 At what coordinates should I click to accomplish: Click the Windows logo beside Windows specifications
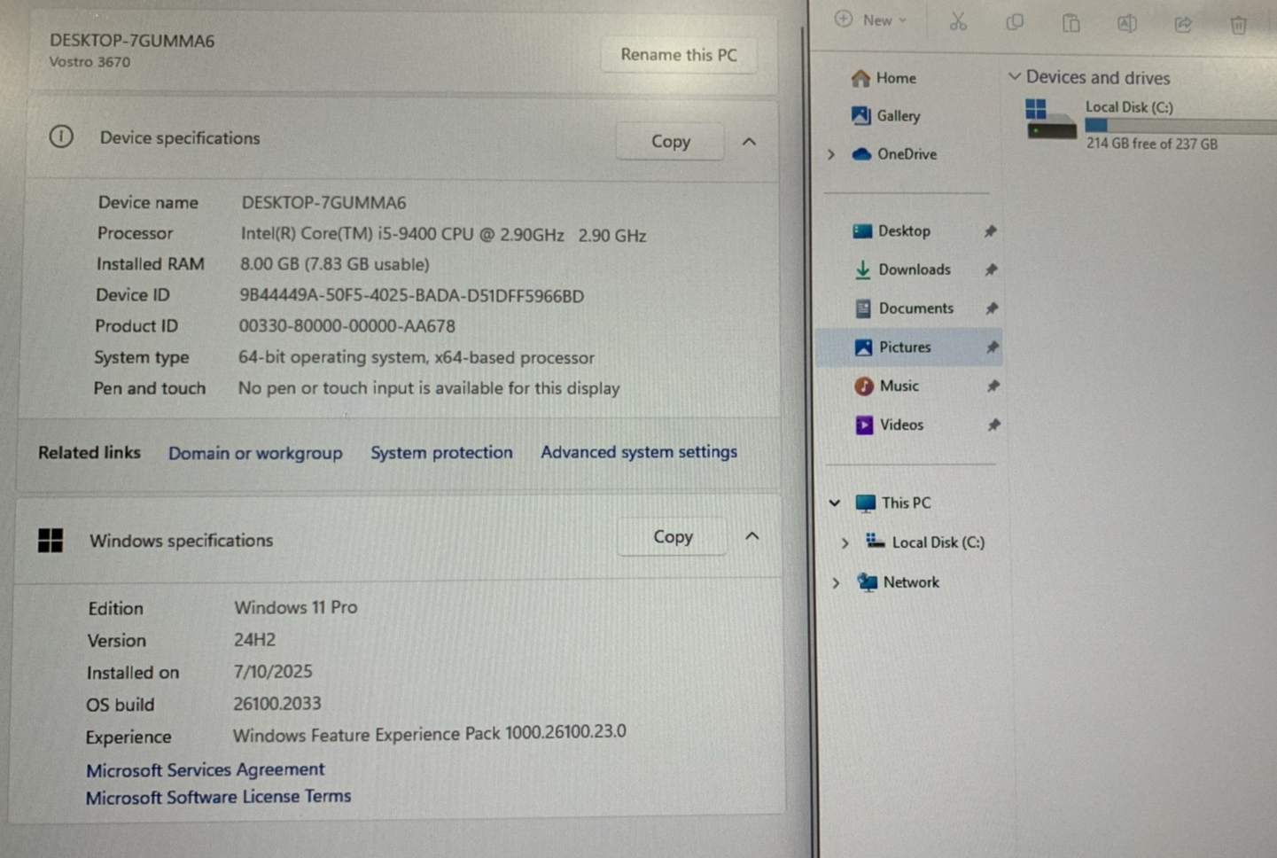tap(51, 540)
